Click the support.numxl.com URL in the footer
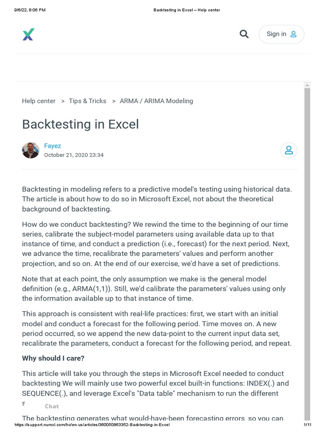This screenshot has width=326, height=435. [92, 425]
